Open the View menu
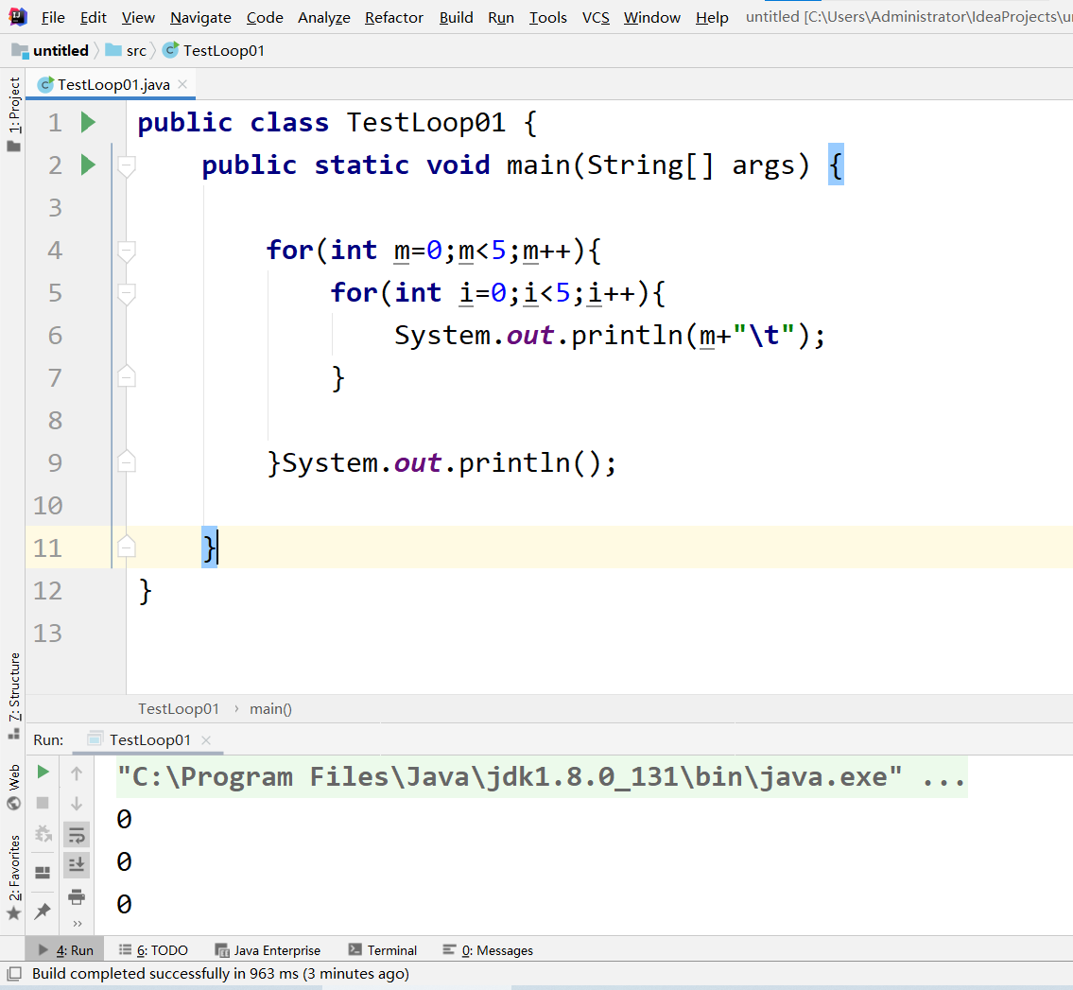Viewport: 1073px width, 990px height. (138, 17)
